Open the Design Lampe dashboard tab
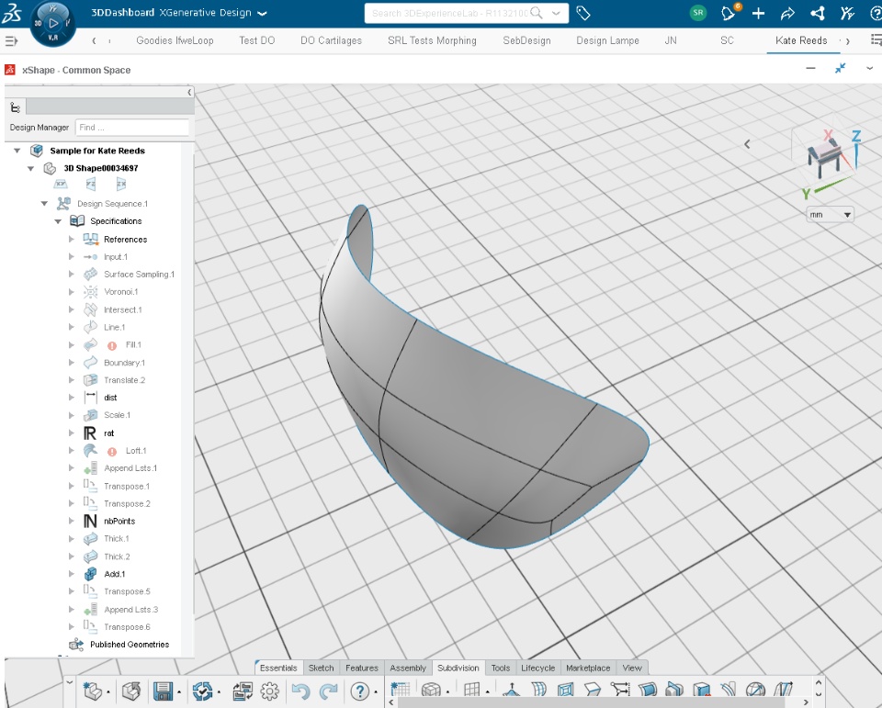This screenshot has width=882, height=708. [607, 40]
